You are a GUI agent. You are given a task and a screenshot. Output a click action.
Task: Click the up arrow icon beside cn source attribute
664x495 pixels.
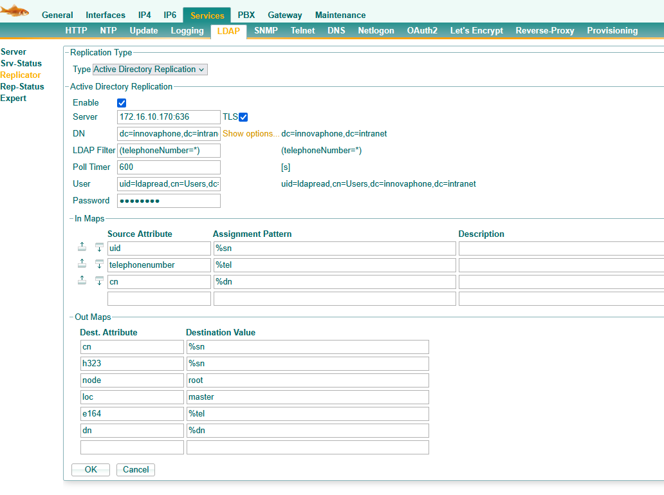(x=82, y=281)
